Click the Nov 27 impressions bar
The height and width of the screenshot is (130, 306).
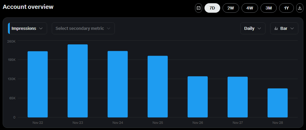[238, 97]
